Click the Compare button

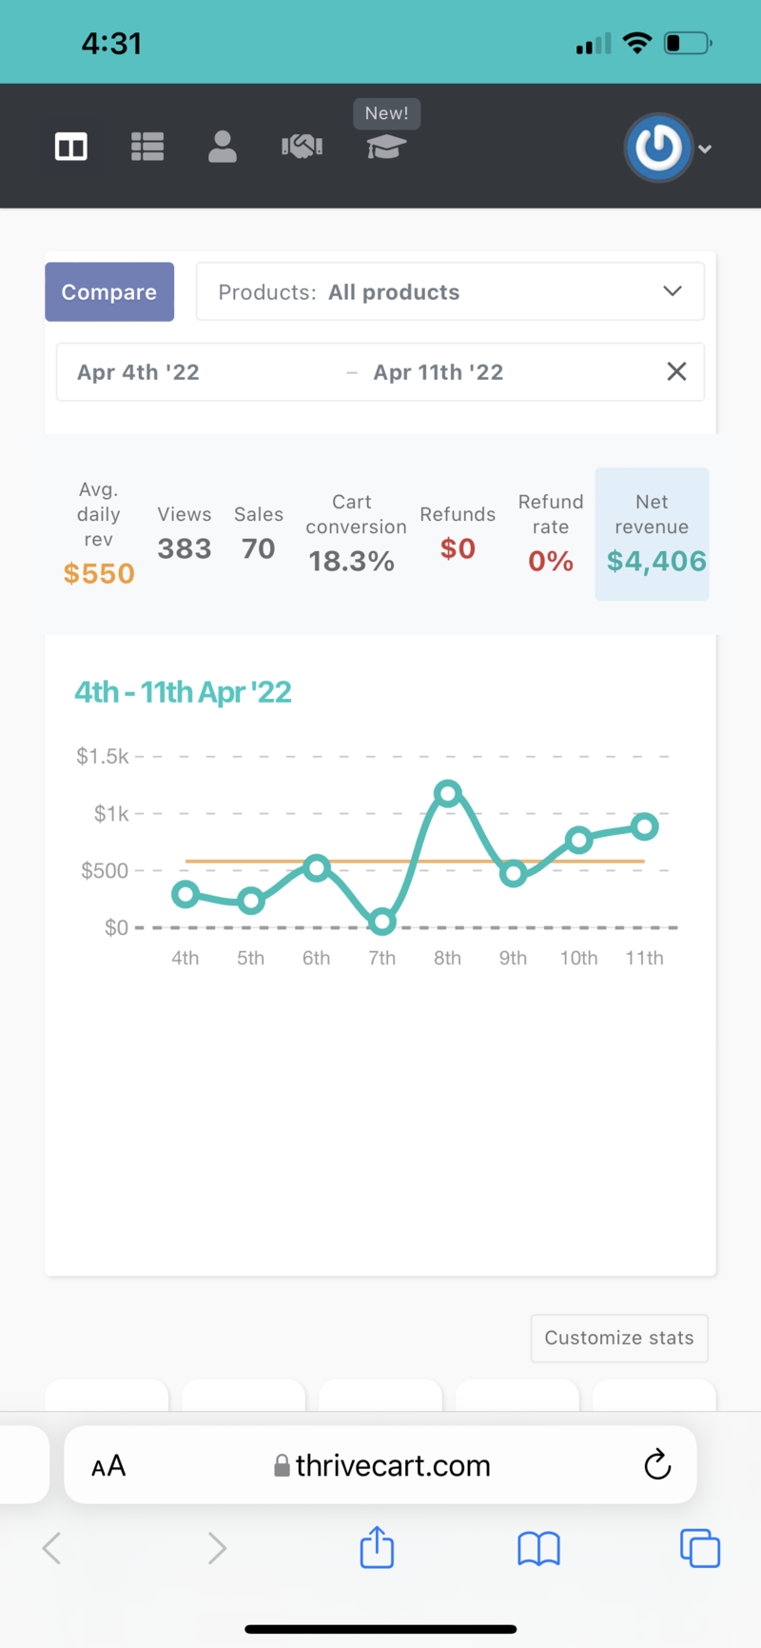click(x=109, y=291)
